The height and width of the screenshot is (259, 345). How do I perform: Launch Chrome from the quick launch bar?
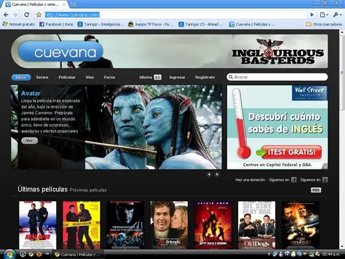31,254
